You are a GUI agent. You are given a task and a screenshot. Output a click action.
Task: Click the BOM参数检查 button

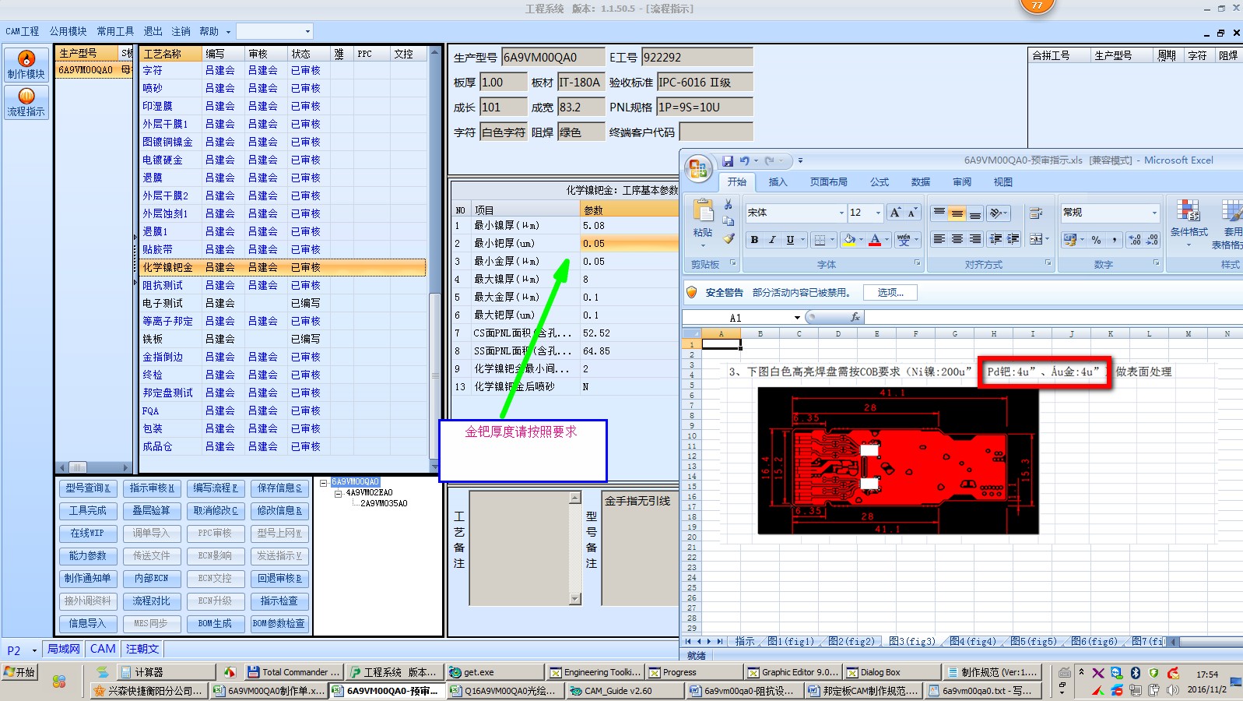(x=279, y=624)
